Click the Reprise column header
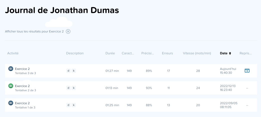Image resolution: width=261 pixels, height=117 pixels. (245, 53)
